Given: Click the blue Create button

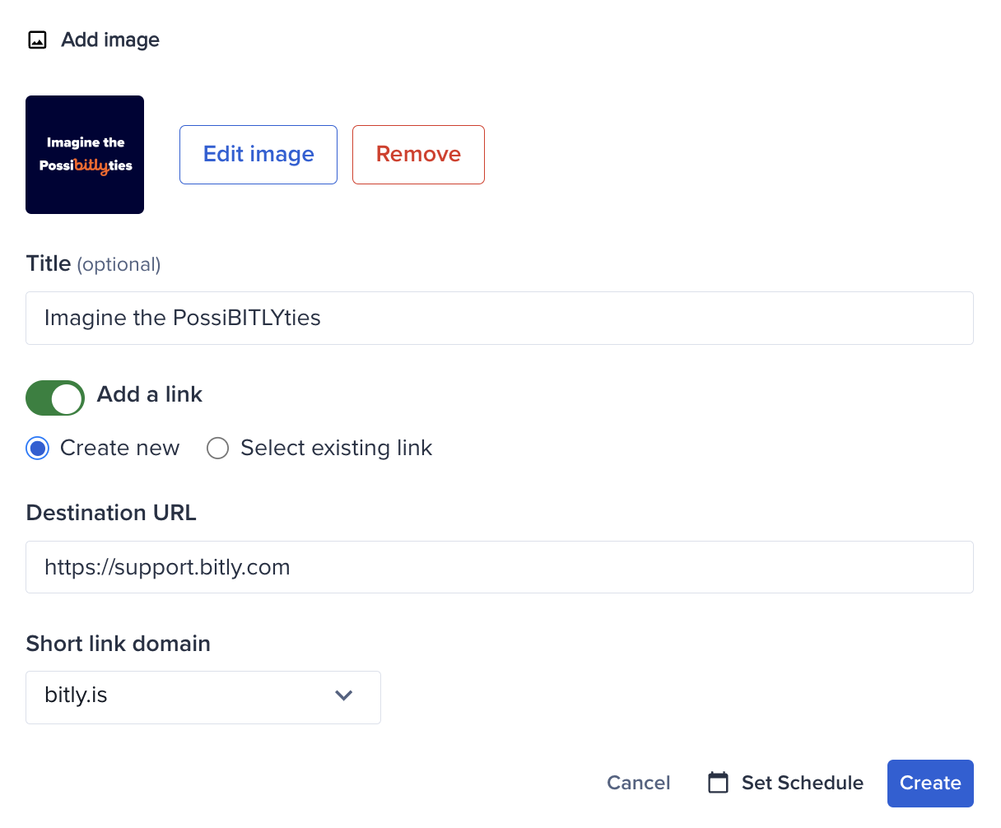Looking at the screenshot, I should (x=930, y=783).
